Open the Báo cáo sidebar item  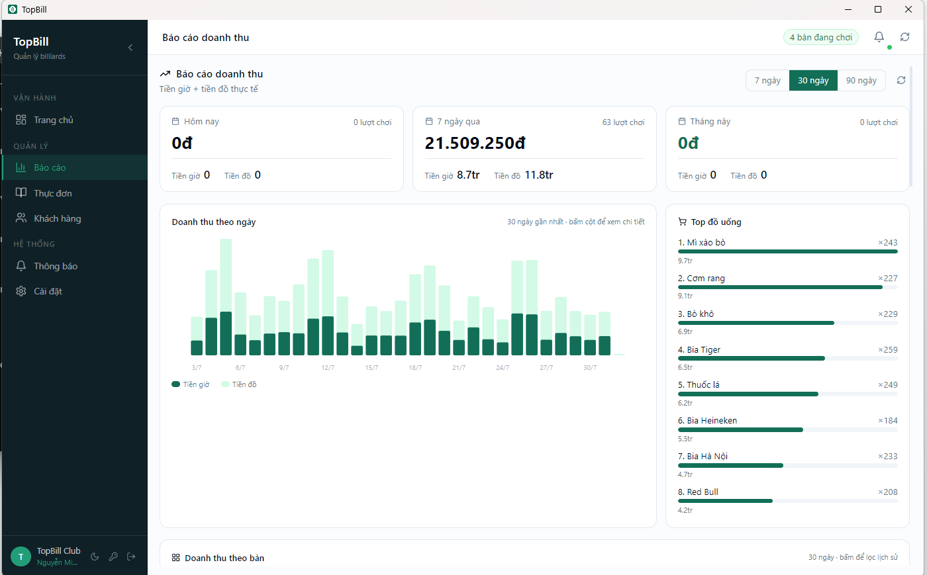(x=75, y=167)
